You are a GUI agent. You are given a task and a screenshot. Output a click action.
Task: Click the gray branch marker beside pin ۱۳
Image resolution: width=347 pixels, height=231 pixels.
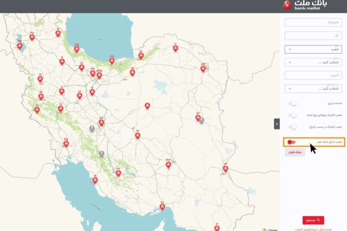click(201, 121)
